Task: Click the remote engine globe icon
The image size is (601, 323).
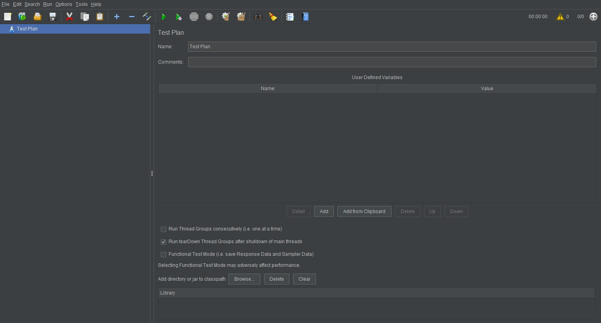Action: (x=593, y=17)
